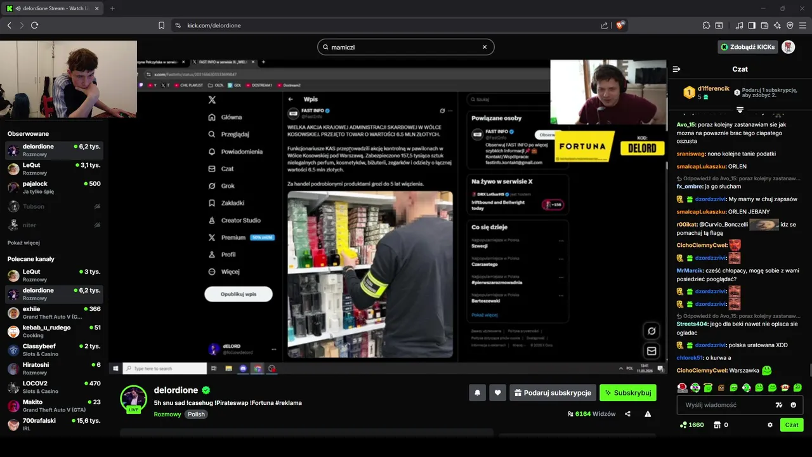Click username Avo_15 in chat
The image size is (812, 457).
tap(686, 125)
